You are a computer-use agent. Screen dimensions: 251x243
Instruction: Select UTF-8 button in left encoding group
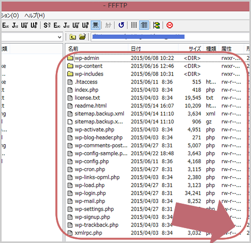[x=24, y=26]
